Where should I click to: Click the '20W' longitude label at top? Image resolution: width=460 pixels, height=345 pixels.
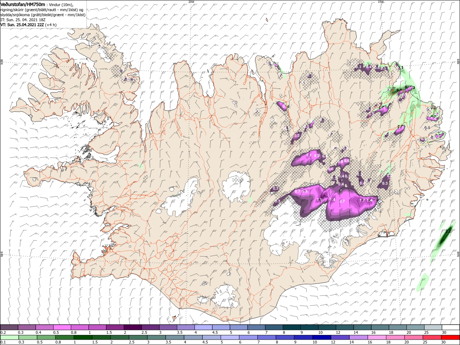tap(191, 2)
